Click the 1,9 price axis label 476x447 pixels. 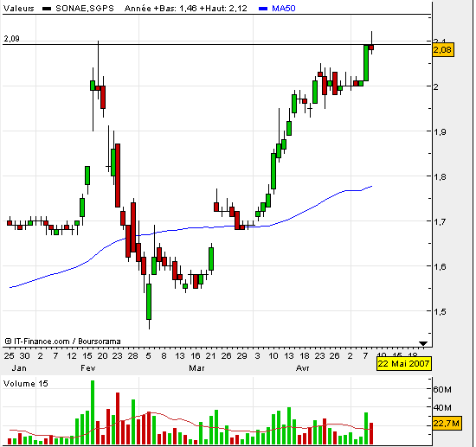click(x=440, y=132)
